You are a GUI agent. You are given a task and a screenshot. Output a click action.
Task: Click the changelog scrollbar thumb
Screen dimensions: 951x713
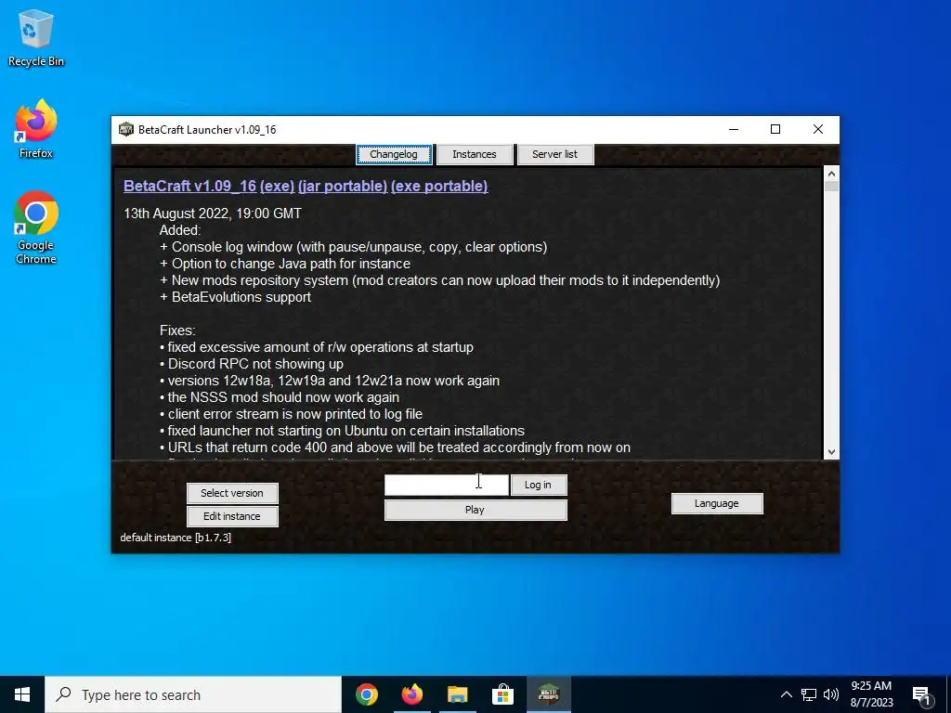(831, 186)
